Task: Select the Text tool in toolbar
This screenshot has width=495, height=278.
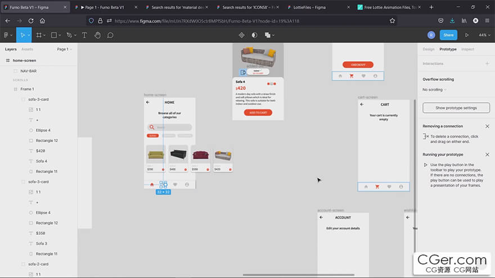Action: click(x=84, y=35)
